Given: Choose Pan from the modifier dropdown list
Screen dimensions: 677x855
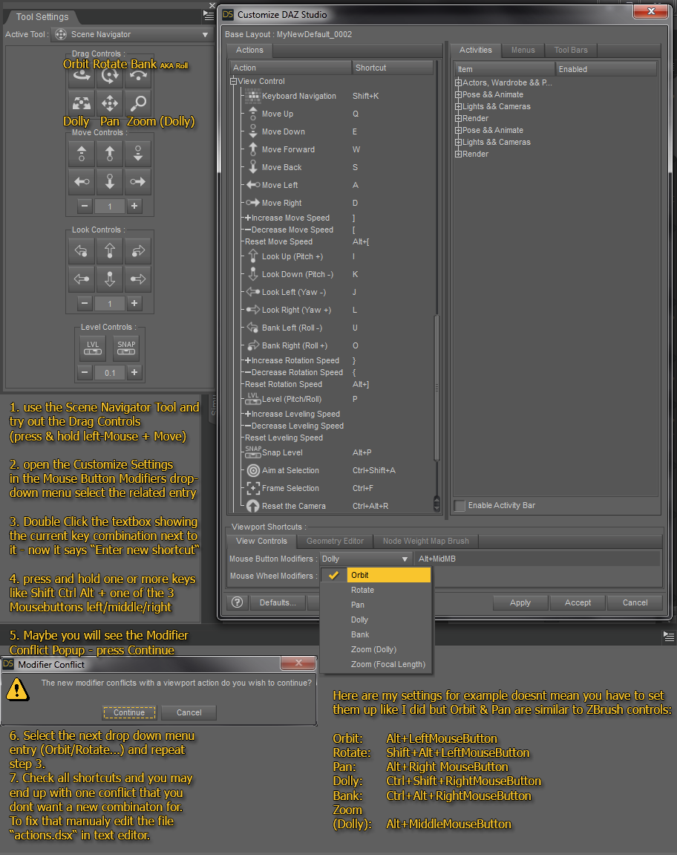Looking at the screenshot, I should click(376, 605).
